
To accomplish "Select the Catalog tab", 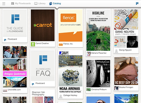I will click(x=55, y=4).
